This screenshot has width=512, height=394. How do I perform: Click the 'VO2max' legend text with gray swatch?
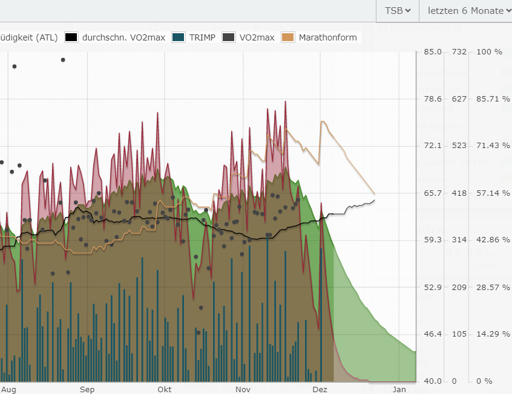tap(257, 37)
